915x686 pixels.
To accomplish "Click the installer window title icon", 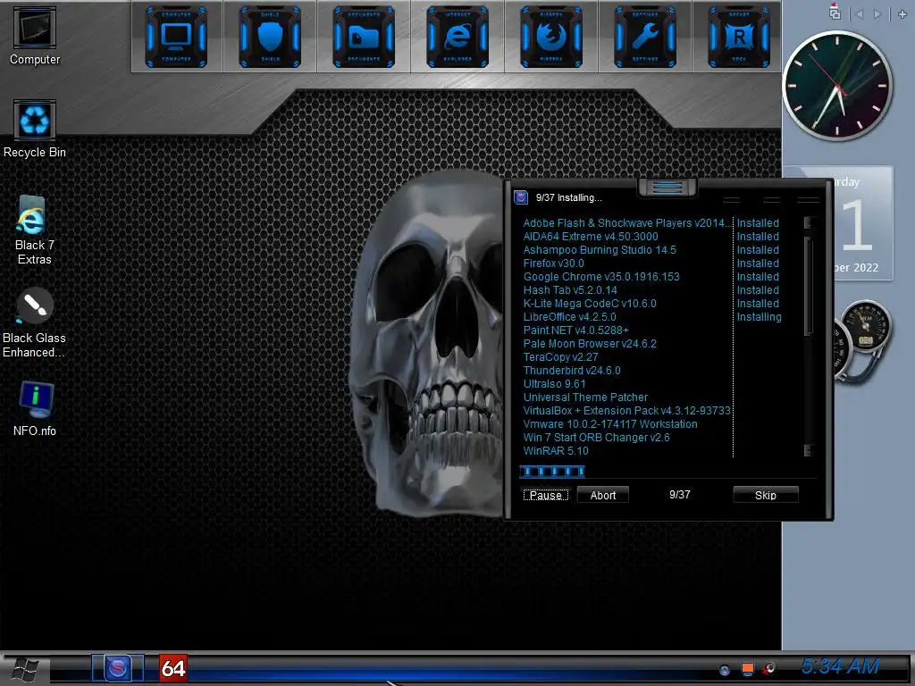I will [521, 197].
